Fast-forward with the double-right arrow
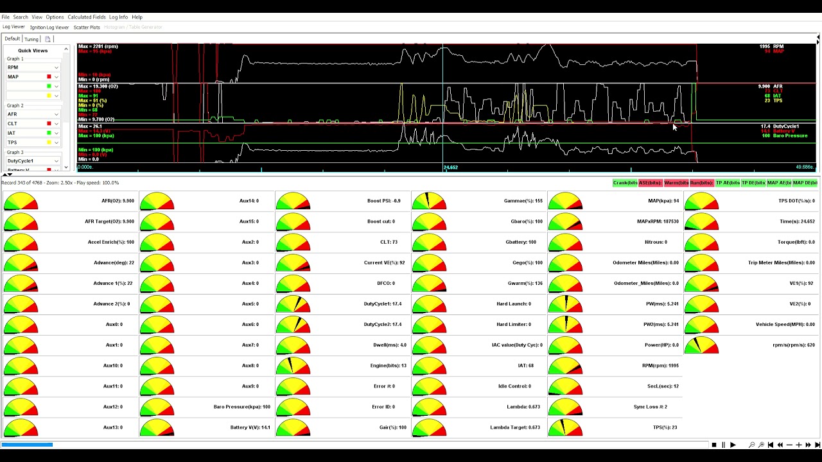Image resolution: width=822 pixels, height=462 pixels. [x=808, y=445]
